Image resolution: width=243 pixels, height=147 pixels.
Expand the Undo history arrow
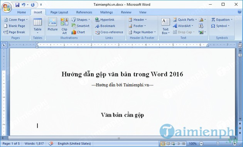tap(28, 5)
